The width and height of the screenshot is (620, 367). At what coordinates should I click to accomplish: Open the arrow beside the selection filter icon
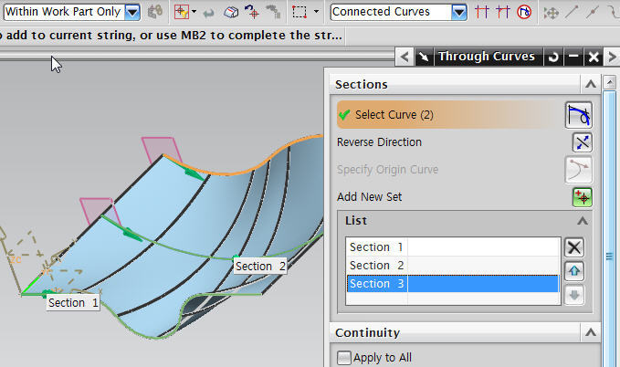[x=194, y=12]
